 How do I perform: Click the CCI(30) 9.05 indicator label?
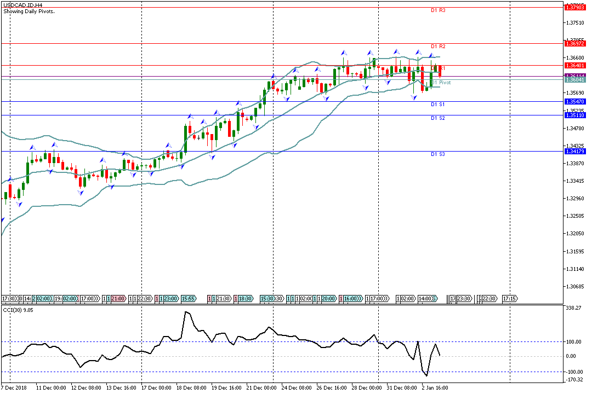[x=18, y=310]
